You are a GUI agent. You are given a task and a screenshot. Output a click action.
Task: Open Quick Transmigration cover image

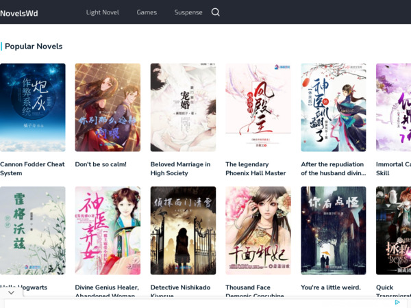[393, 231]
